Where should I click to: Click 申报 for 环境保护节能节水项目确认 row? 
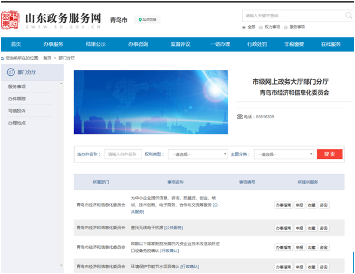pyautogui.click(x=299, y=267)
